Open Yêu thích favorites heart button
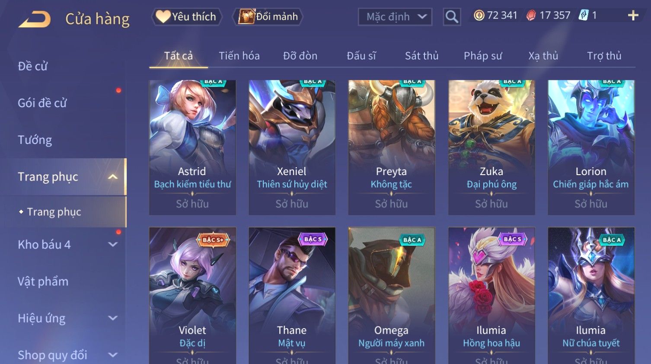The image size is (651, 364). pos(186,16)
